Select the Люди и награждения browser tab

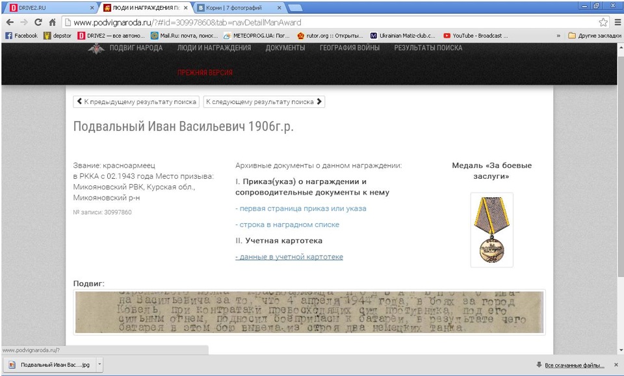(x=145, y=8)
